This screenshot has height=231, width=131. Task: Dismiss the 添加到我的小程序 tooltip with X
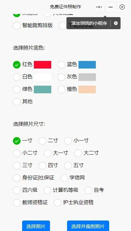click(116, 23)
